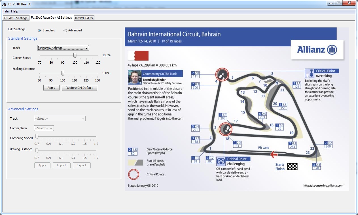Click the 'Standard Settings' group title
Image resolution: width=358 pixels, height=215 pixels.
pos(23,38)
